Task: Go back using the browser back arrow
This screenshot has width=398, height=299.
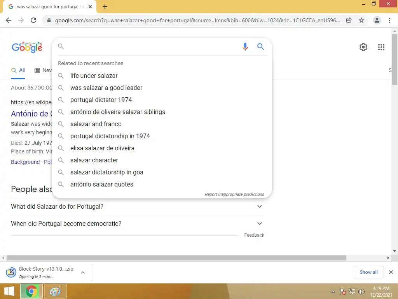Action: (x=9, y=20)
